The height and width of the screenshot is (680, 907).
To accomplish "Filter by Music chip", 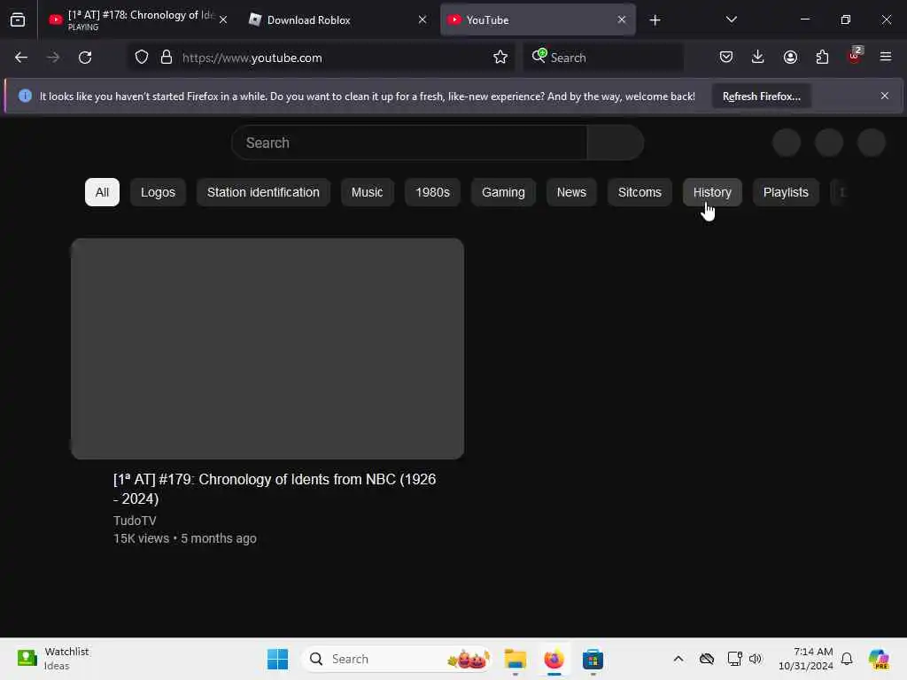I will 367,192.
